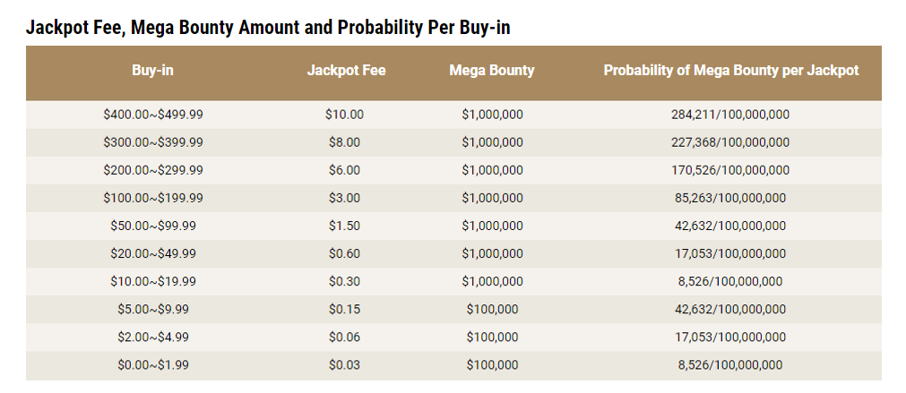Click the Jackpot Fee column header
The image size is (906, 393).
[346, 71]
